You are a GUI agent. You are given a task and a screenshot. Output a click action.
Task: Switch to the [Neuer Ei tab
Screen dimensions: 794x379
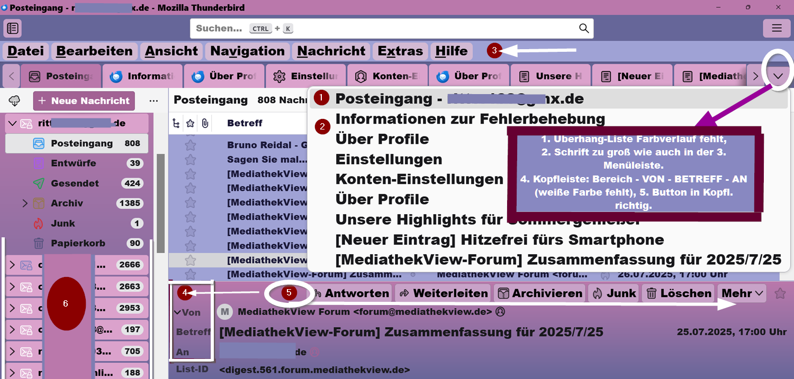tap(632, 76)
